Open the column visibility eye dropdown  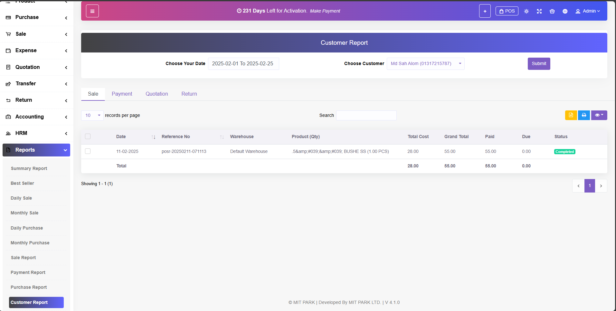(599, 115)
